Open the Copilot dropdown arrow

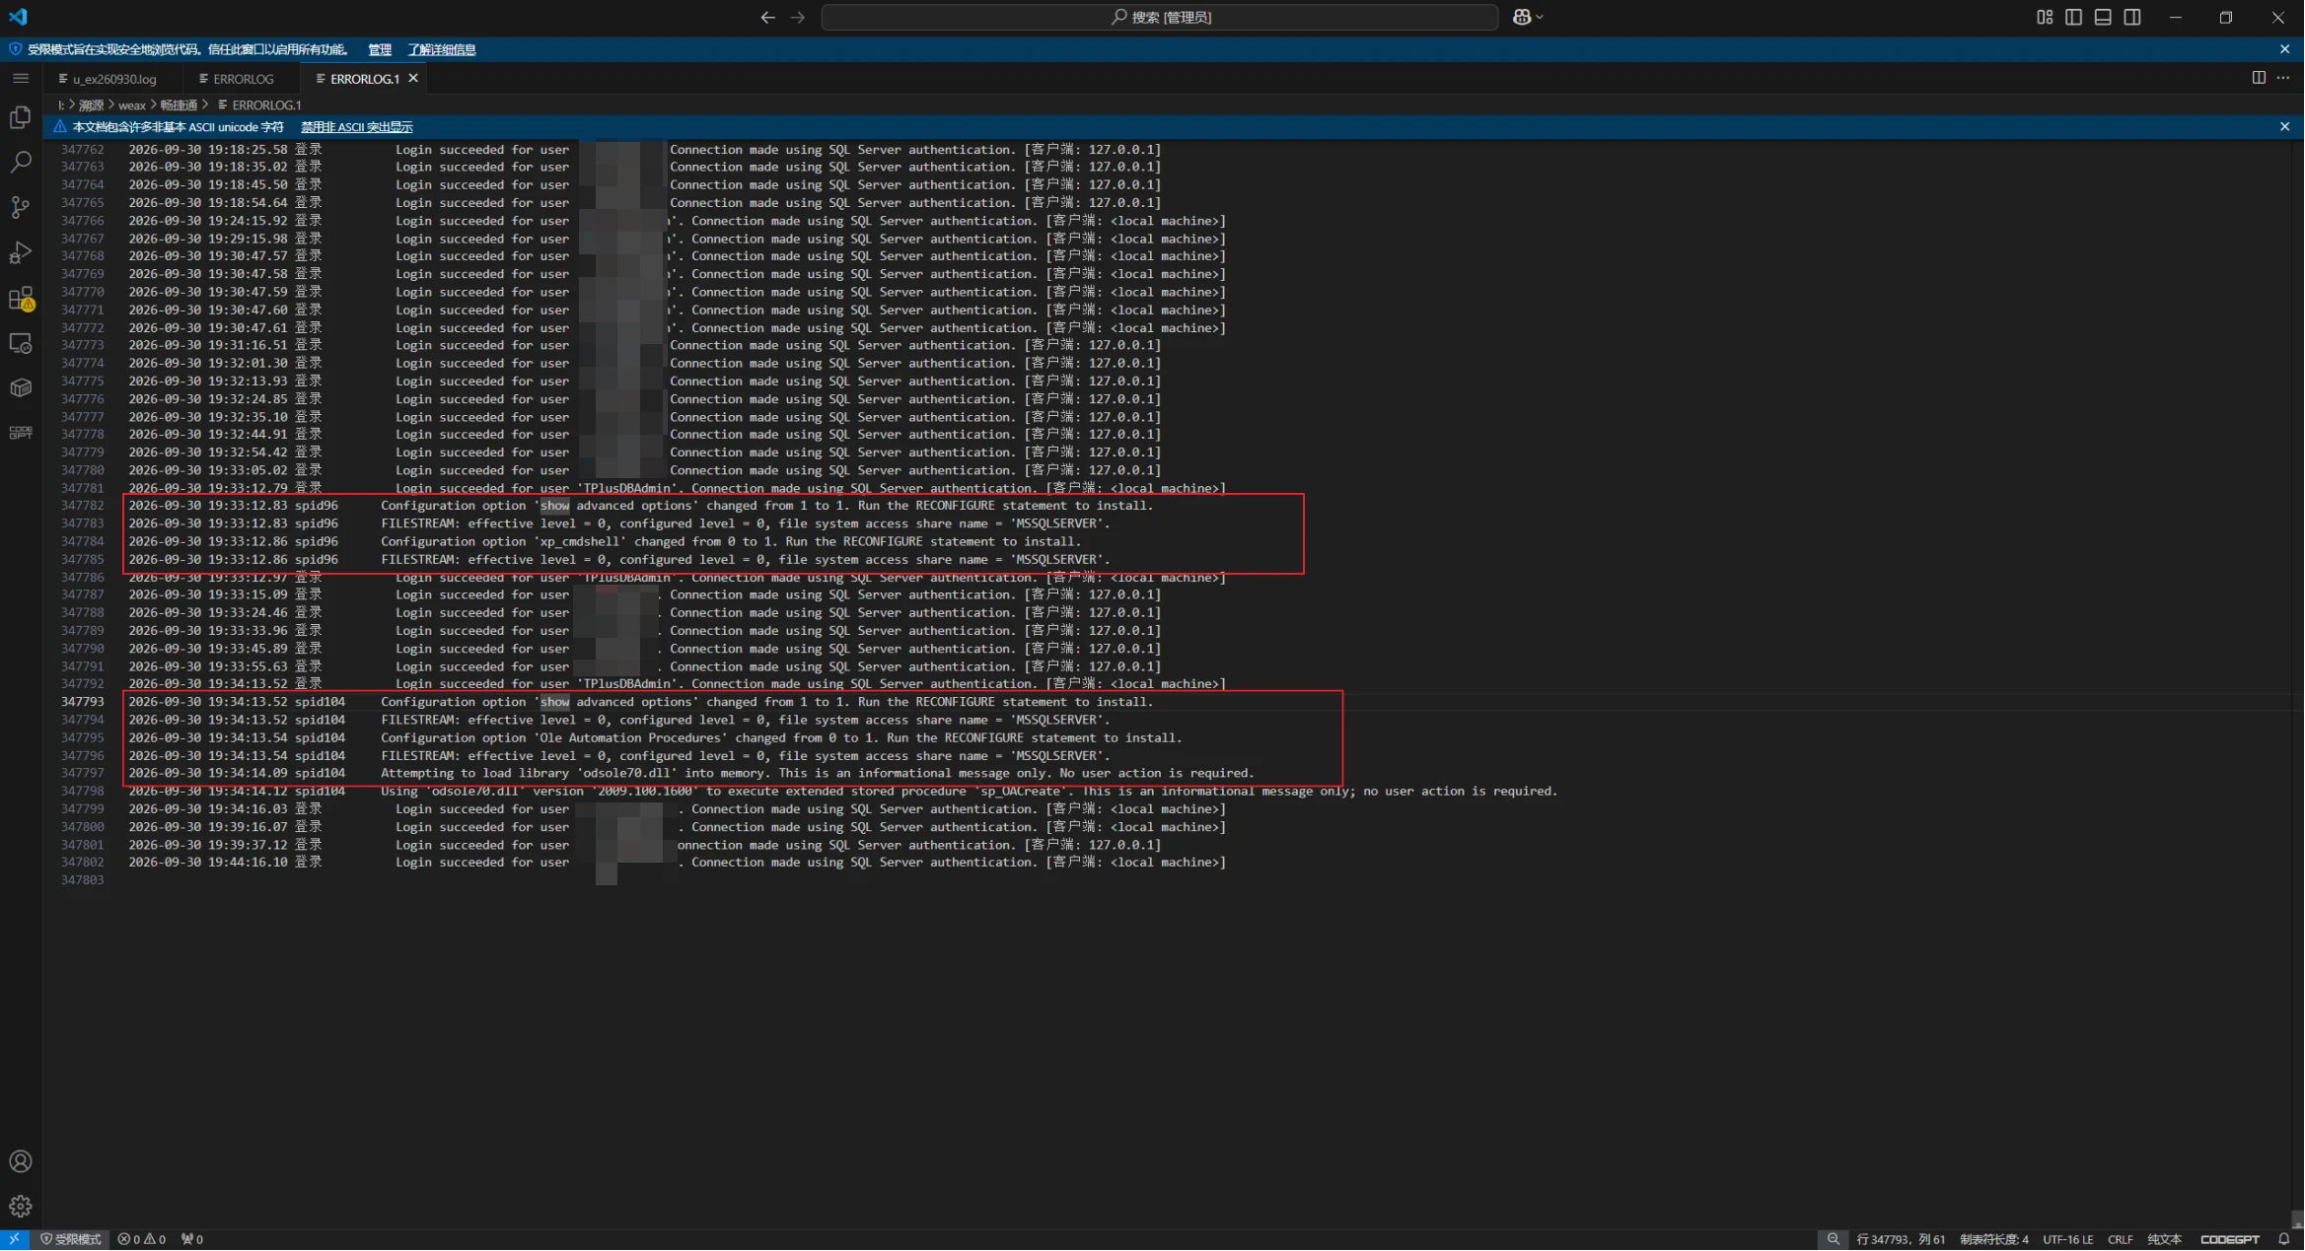(1539, 17)
